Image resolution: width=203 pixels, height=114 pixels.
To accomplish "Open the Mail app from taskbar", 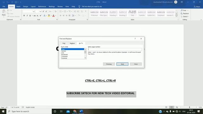I will click(68, 111).
